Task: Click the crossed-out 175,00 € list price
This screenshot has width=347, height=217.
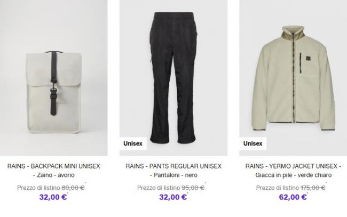Action: [313, 188]
